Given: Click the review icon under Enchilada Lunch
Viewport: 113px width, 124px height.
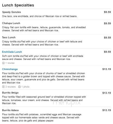Looking at the screenshot, I should pos(3,63).
